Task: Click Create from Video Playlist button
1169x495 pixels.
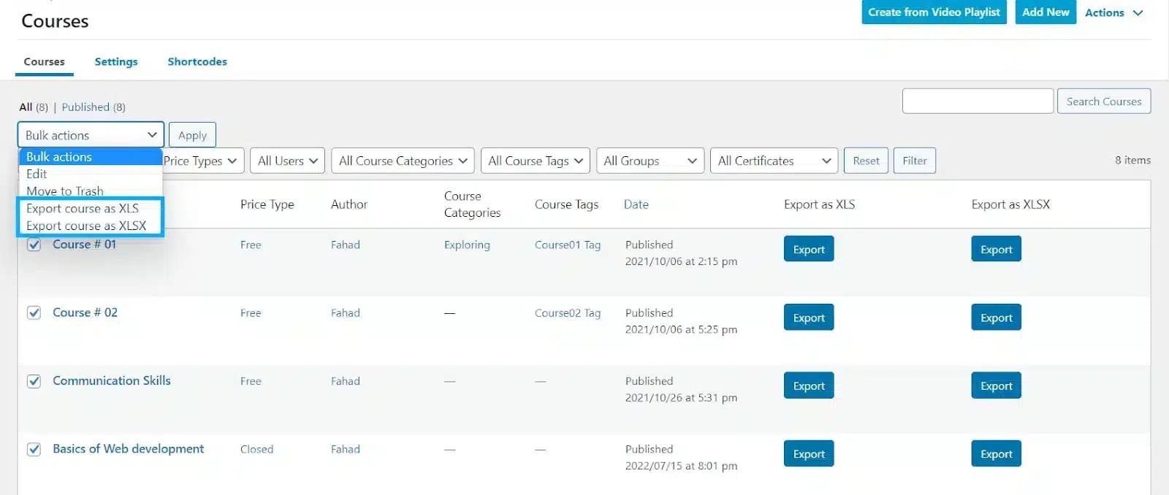Action: [934, 12]
